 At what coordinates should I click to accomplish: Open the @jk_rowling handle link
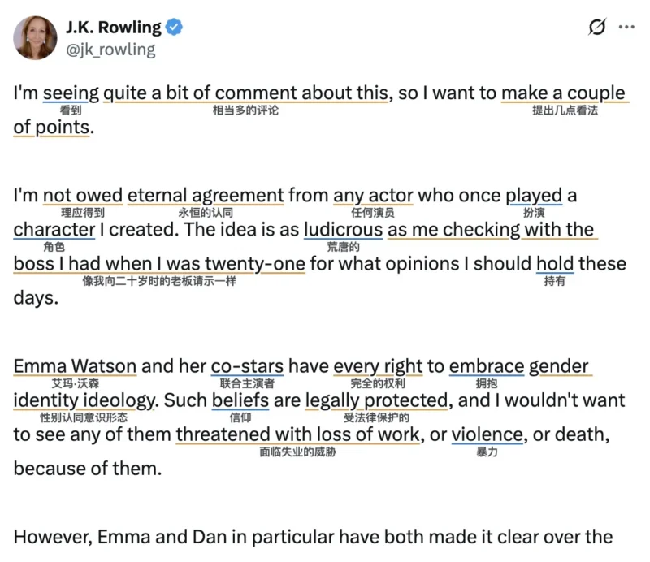click(110, 50)
